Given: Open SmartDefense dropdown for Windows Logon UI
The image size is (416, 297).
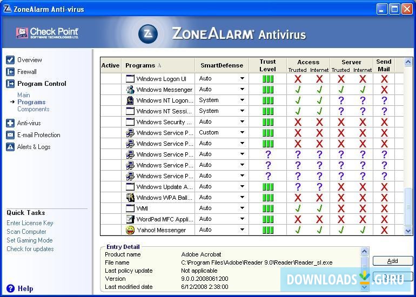Looking at the screenshot, I should pos(242,78).
